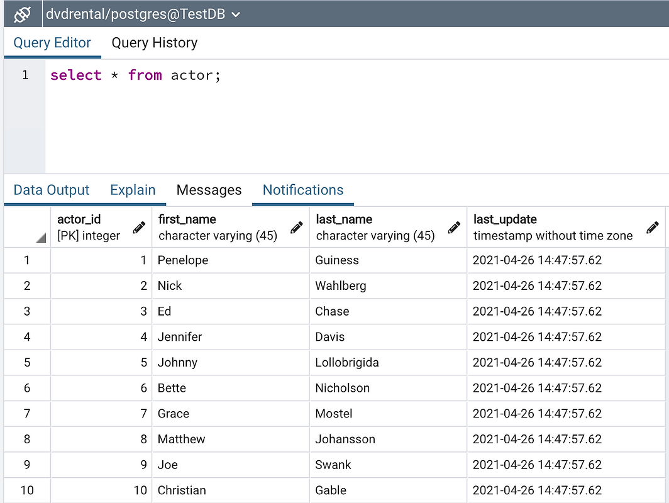
Task: Click the last_name cell Davis
Action: [x=389, y=337]
